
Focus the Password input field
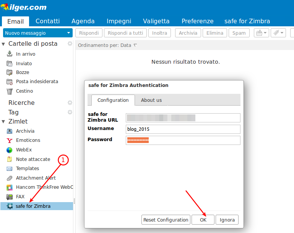pyautogui.click(x=183, y=140)
